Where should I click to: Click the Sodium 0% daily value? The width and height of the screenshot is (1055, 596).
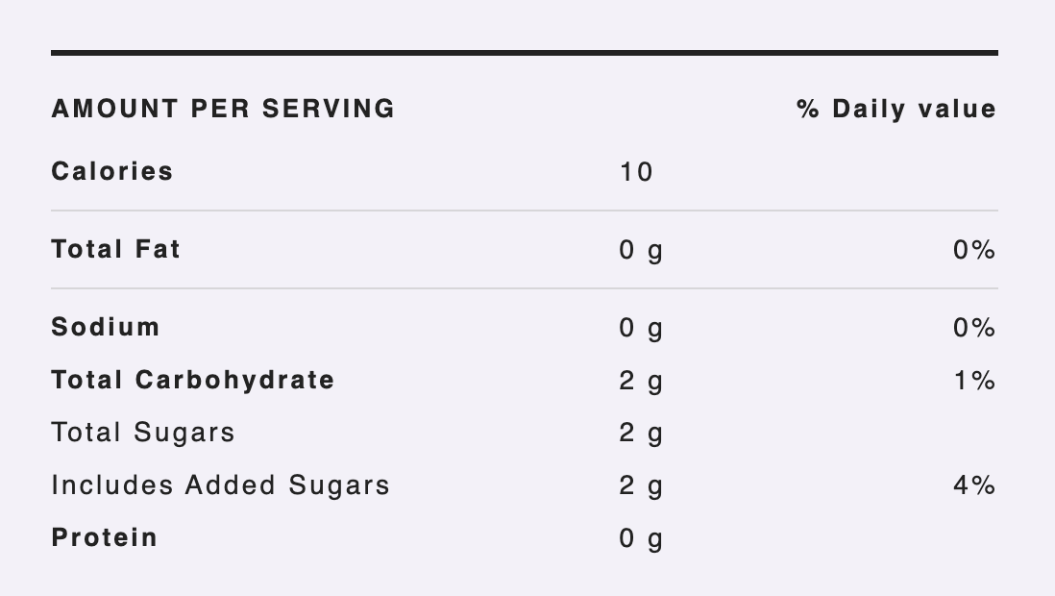(x=974, y=328)
